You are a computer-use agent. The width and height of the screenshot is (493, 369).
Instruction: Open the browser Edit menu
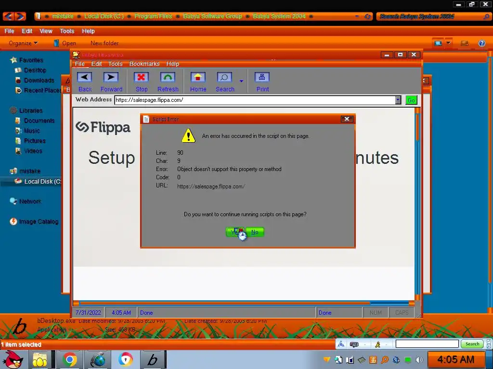pyautogui.click(x=96, y=64)
